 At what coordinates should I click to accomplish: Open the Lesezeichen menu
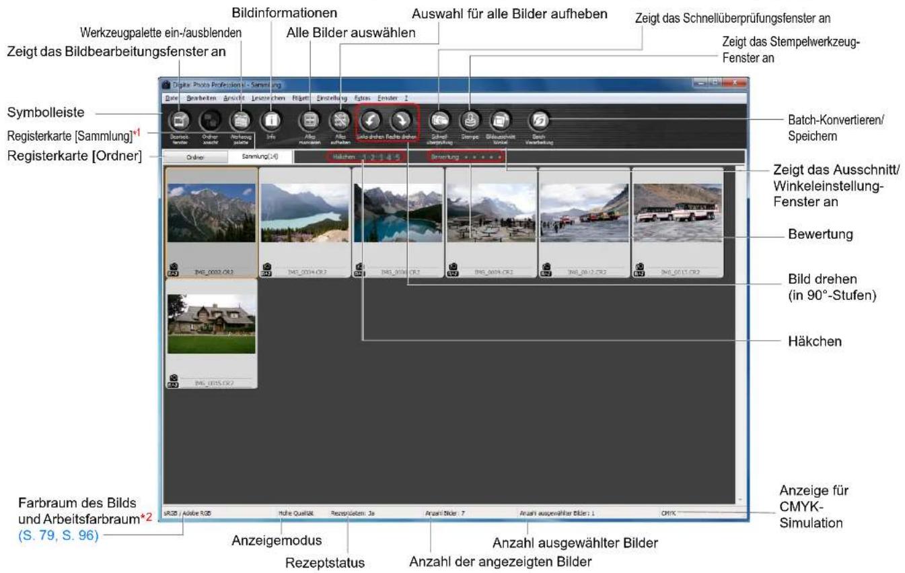(268, 98)
